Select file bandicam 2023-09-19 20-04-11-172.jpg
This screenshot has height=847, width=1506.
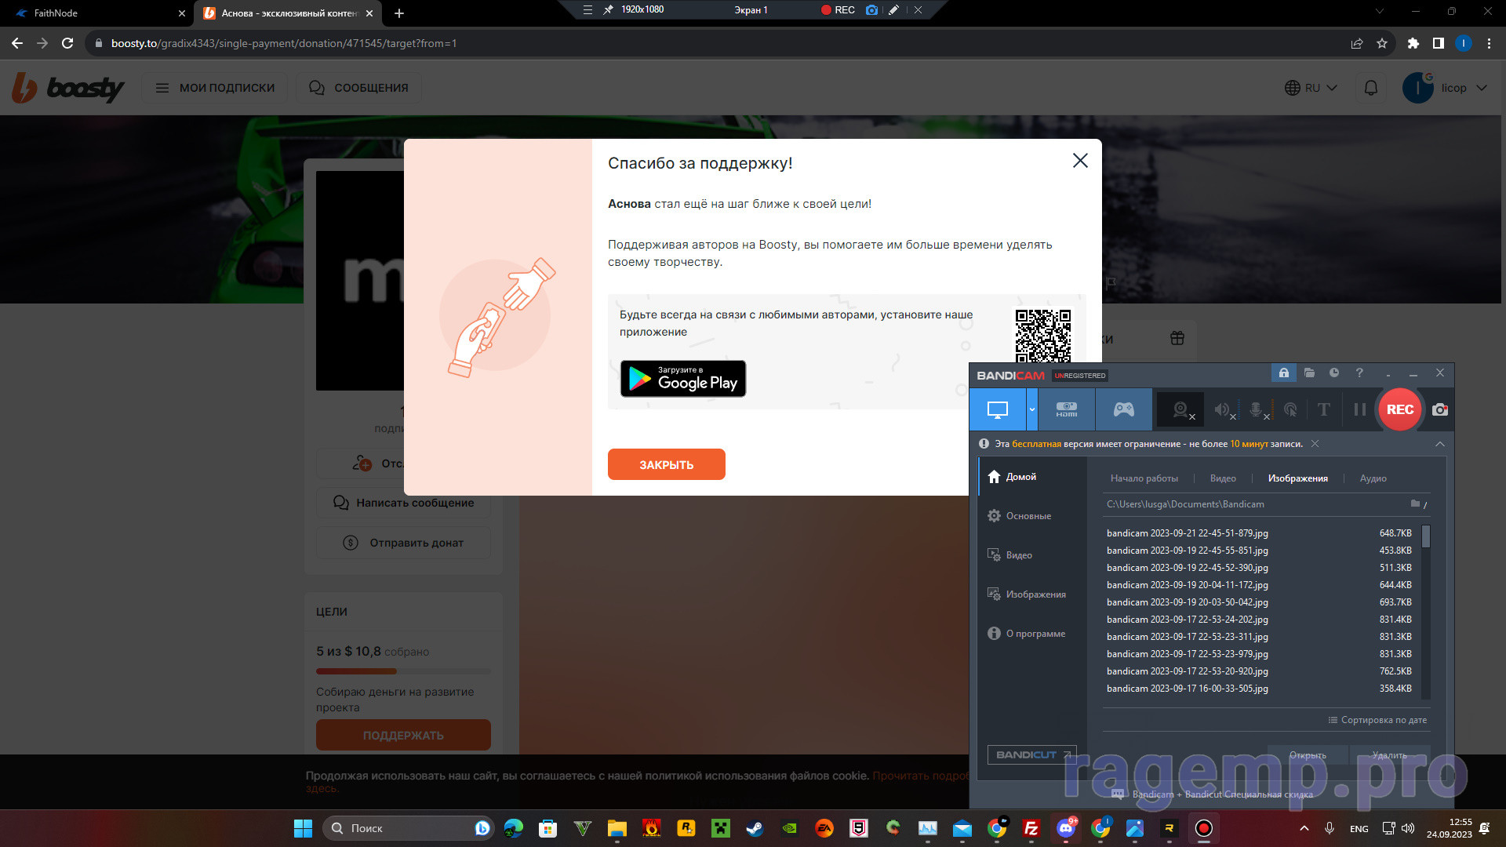[x=1259, y=585]
